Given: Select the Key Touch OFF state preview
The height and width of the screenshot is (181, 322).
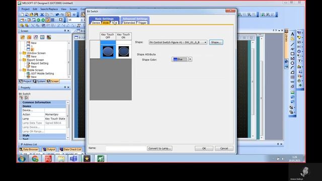Looking at the screenshot, I should point(108,51).
